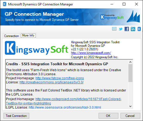This screenshot has width=143, height=121.
Task: Click the Cancel button
Action: click(x=130, y=116)
